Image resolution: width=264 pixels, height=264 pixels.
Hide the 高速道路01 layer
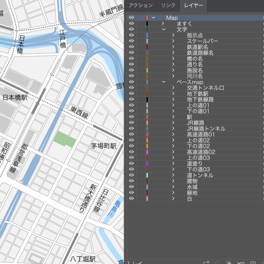click(131, 134)
